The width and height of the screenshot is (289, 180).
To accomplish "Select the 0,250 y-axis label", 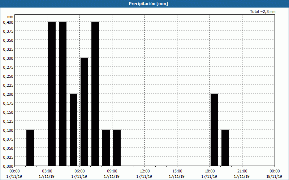I will point(8,76).
